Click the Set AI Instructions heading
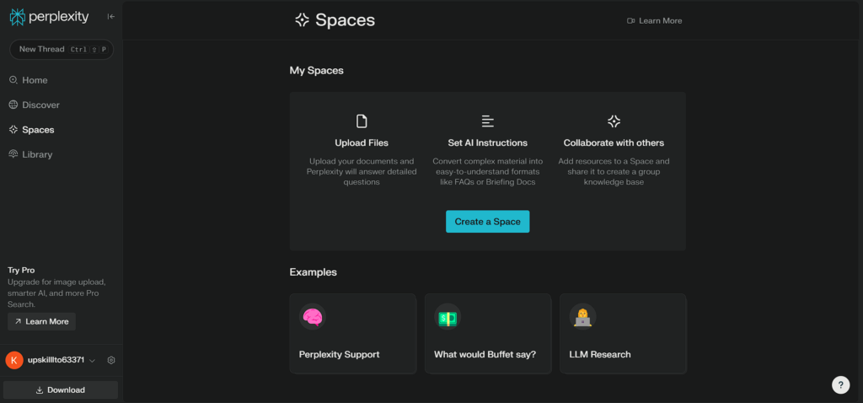The image size is (863, 403). (488, 142)
